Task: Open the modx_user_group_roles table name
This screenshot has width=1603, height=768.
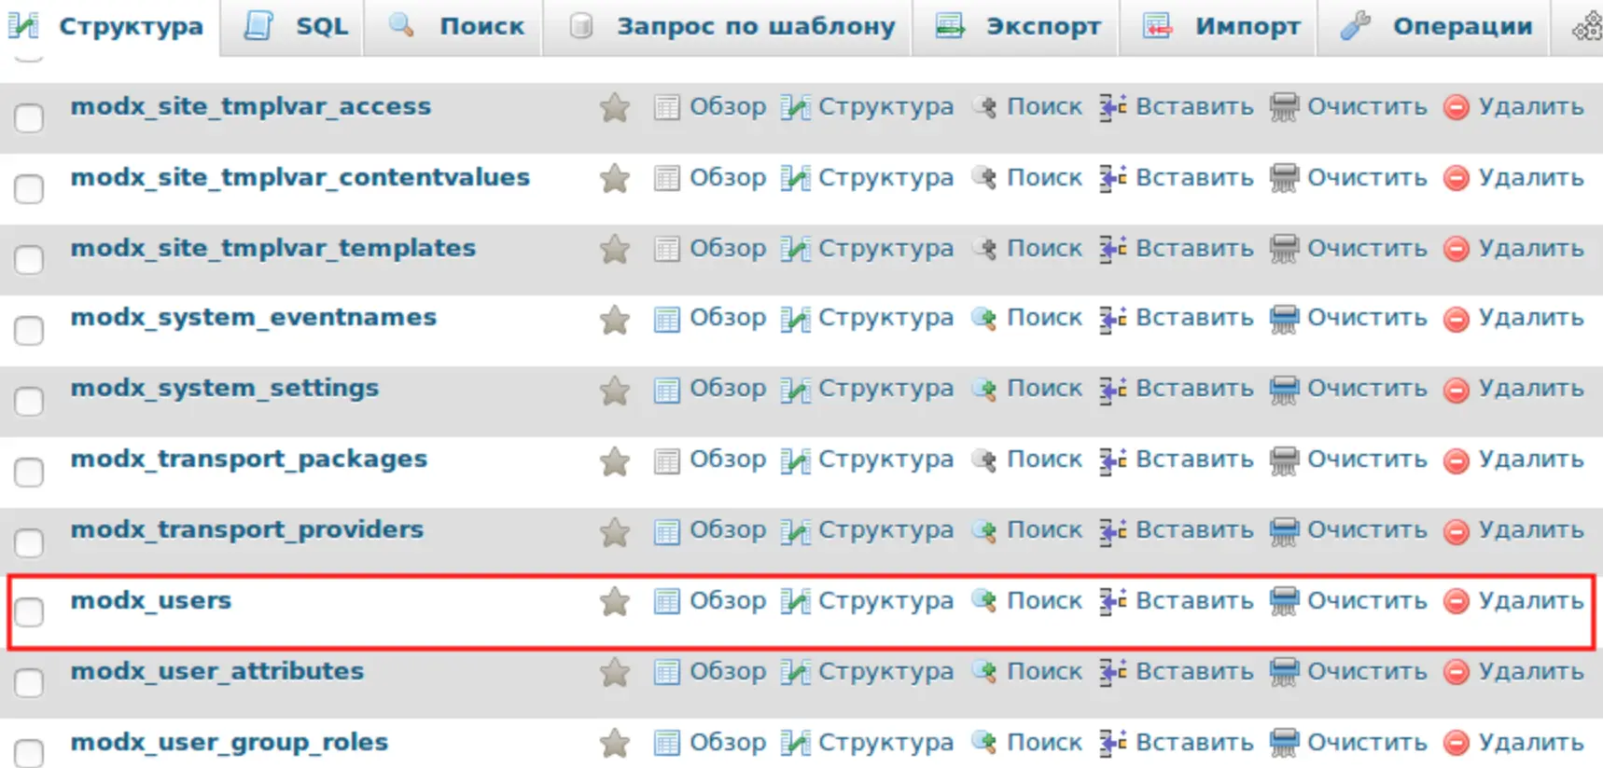Action: point(230,743)
